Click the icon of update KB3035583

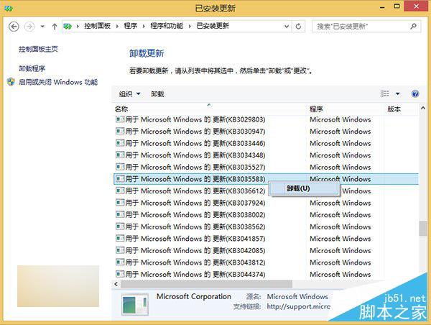[x=120, y=179]
